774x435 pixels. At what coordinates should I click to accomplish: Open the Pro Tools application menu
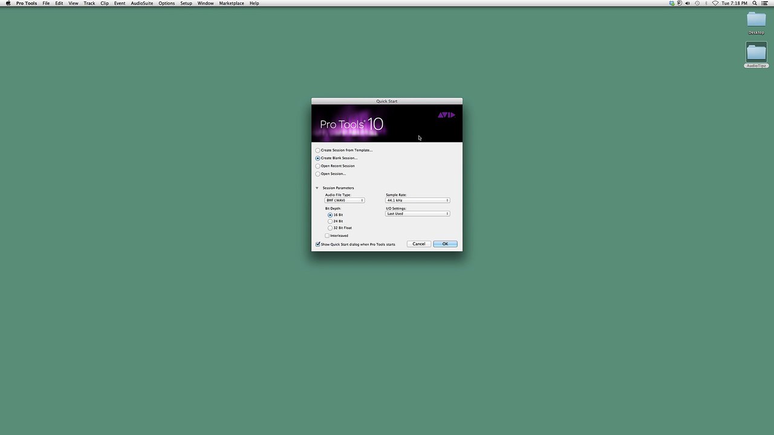27,3
